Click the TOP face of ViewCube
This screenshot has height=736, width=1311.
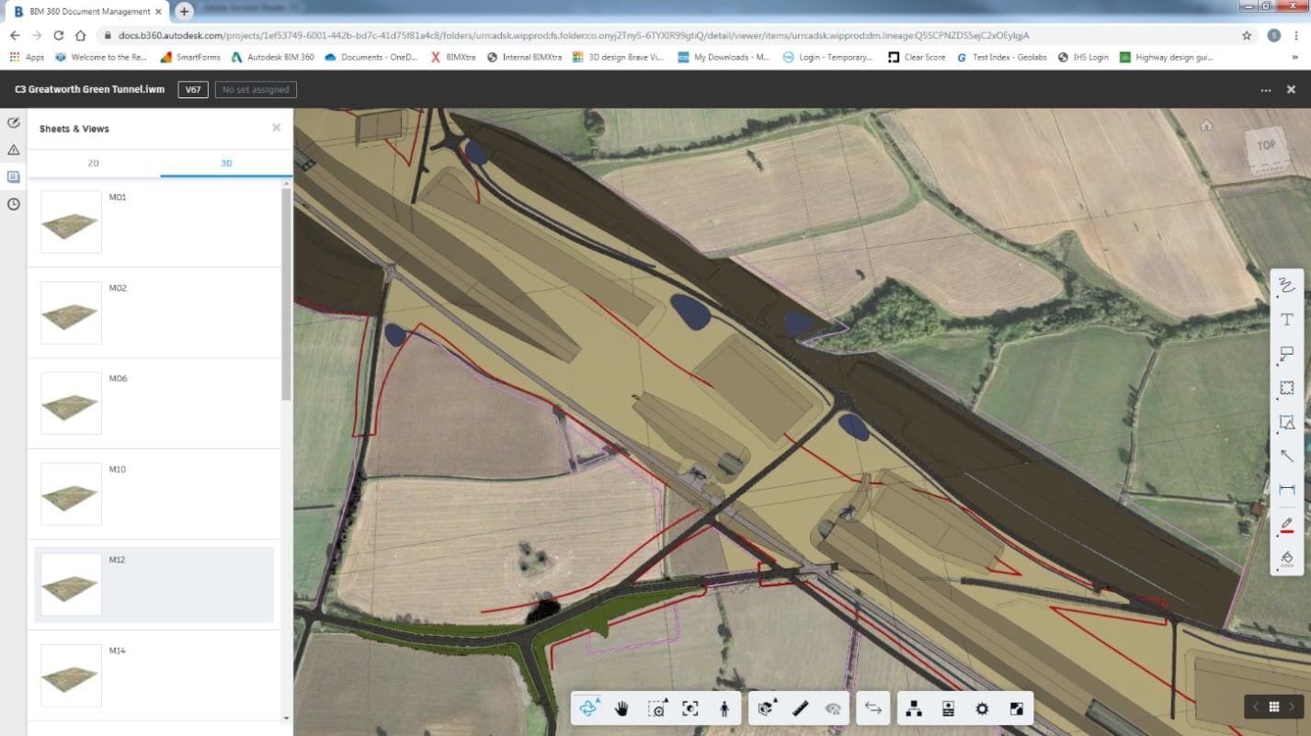coord(1266,144)
